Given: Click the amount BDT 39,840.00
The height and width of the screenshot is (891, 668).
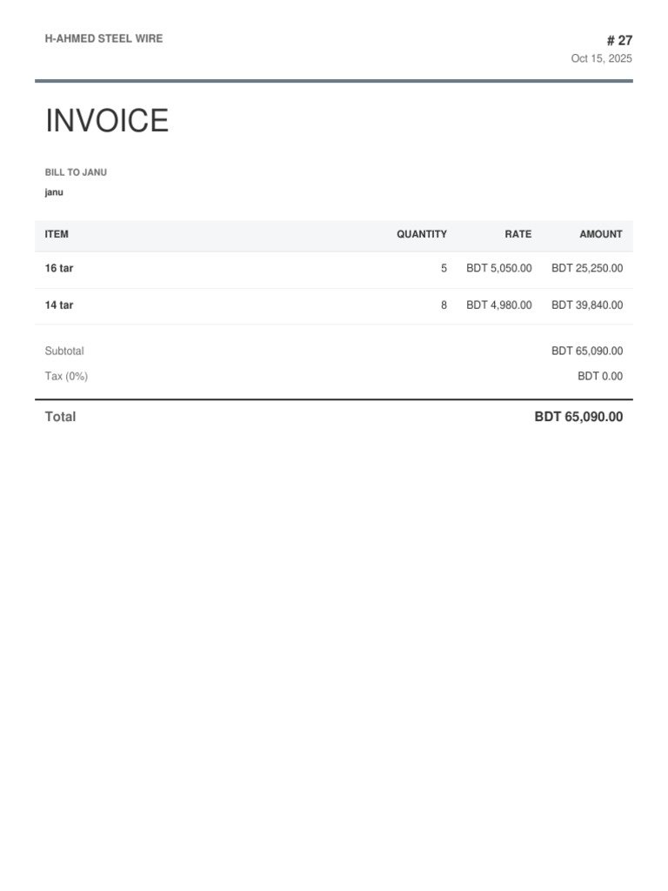Looking at the screenshot, I should tap(587, 305).
